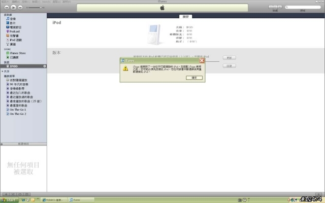
Task: Open the Top 25 Most Played playlist
Action: 24,101
